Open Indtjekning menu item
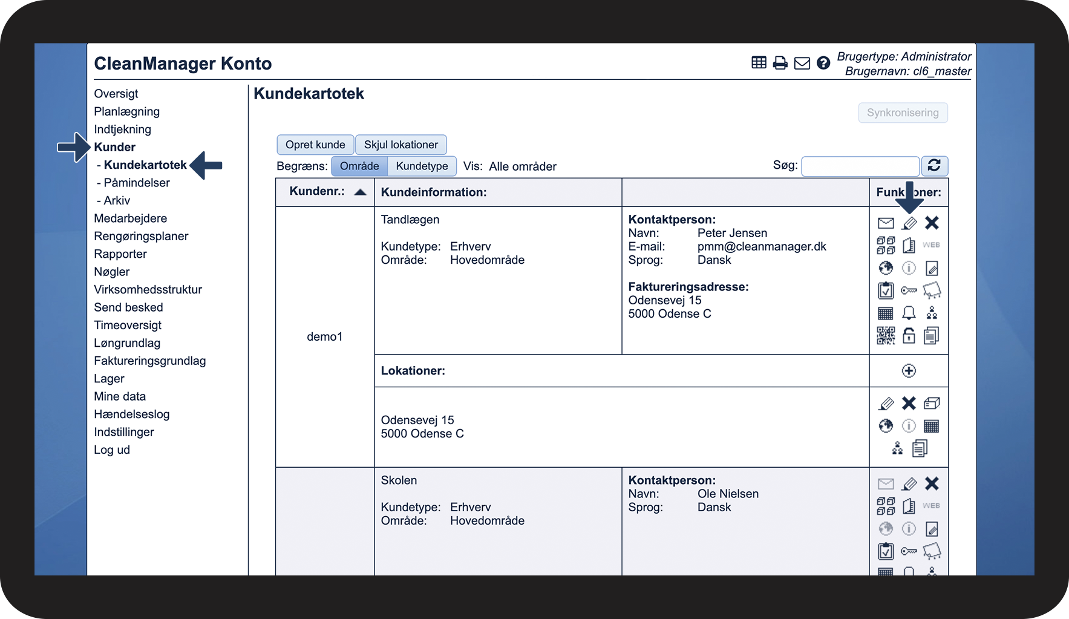The height and width of the screenshot is (619, 1069). pos(123,129)
